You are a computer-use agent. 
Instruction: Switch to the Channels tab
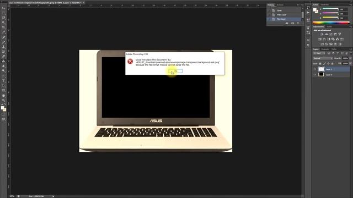point(325,49)
